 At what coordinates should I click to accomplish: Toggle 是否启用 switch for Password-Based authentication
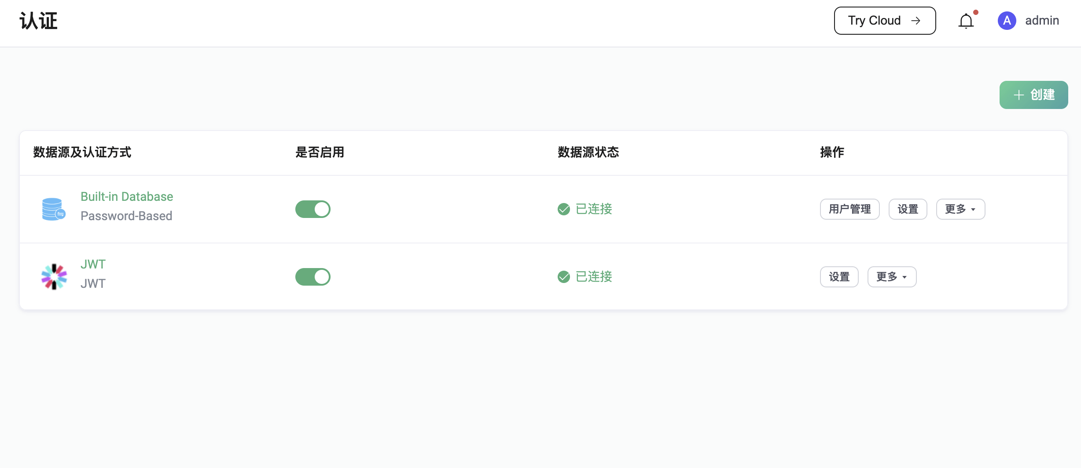pyautogui.click(x=313, y=209)
